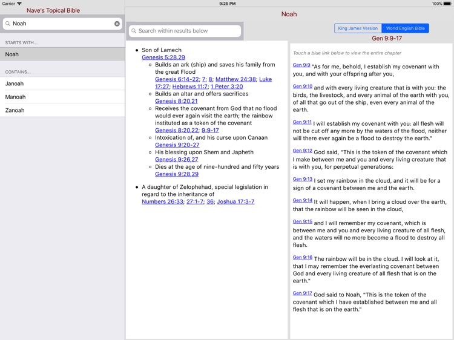This screenshot has width=454, height=340.
Task: View chapter via Gen 9:9 link
Action: [x=301, y=65]
